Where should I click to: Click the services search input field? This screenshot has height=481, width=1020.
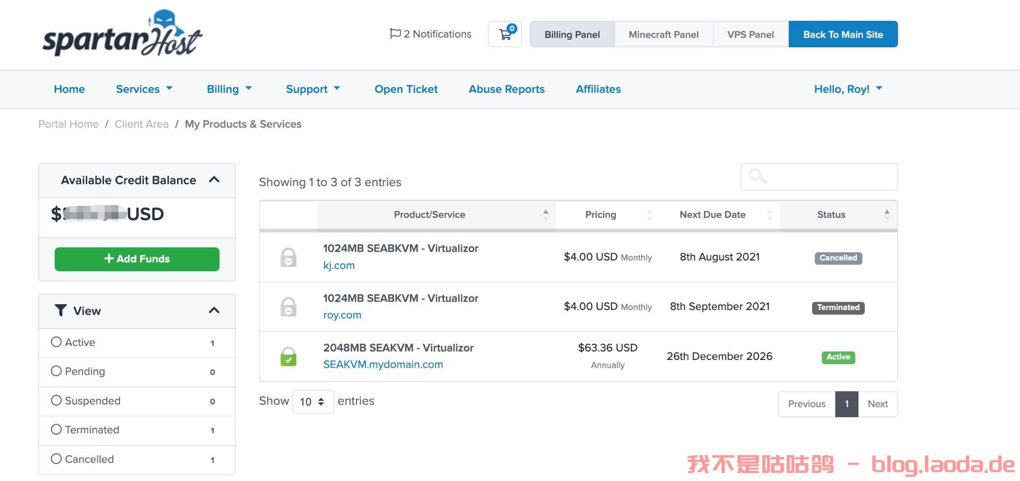[x=819, y=177]
